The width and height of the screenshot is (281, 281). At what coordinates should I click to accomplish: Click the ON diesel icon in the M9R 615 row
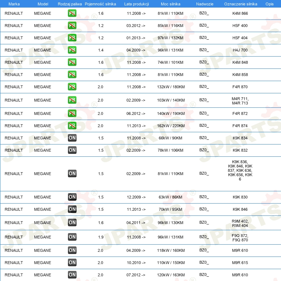(x=72, y=263)
